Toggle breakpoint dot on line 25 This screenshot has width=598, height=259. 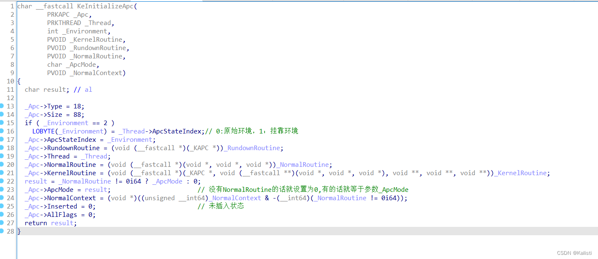2,206
